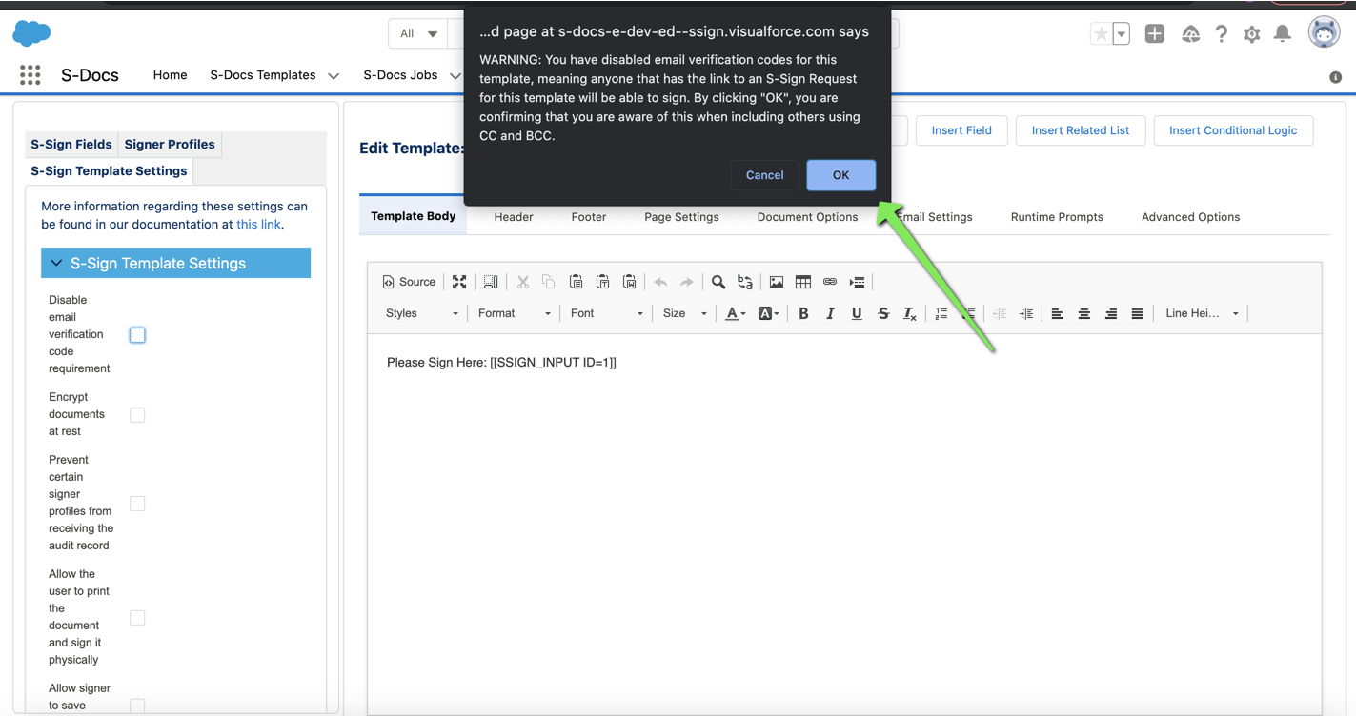Click the Source view button
The image size is (1356, 716).
(409, 282)
